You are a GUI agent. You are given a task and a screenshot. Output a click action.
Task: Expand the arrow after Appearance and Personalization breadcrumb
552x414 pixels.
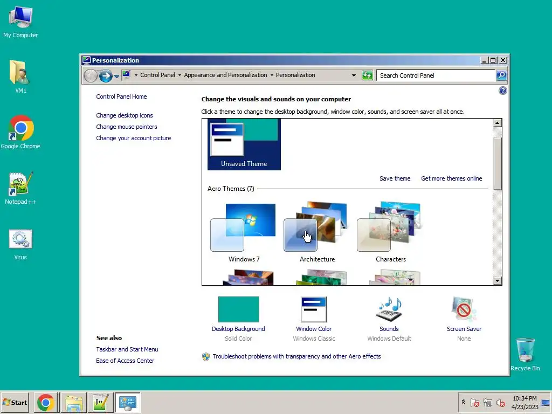coord(272,75)
